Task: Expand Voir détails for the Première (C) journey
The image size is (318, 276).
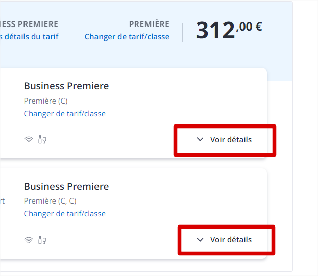Action: click(225, 140)
